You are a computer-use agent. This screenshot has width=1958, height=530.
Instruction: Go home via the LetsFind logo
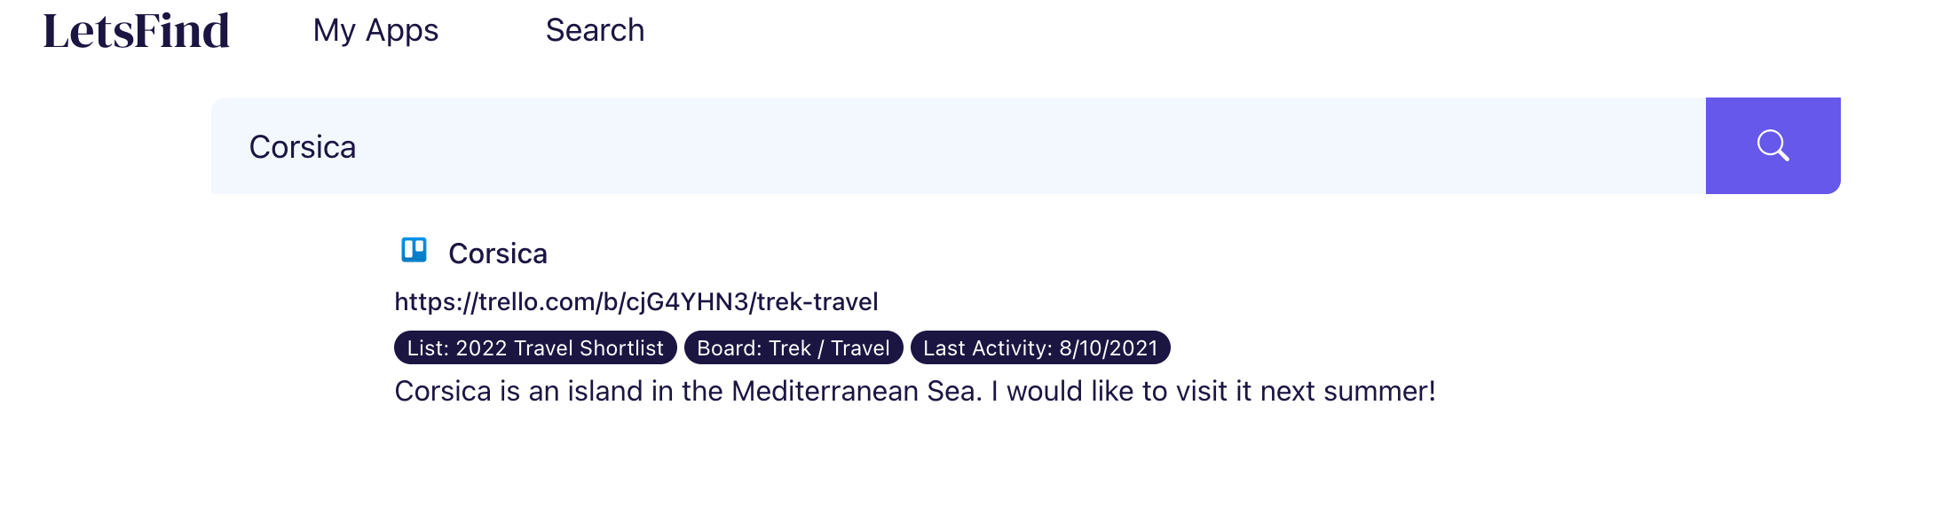137,31
